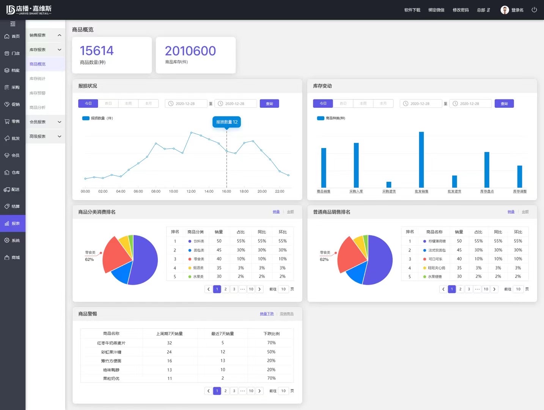Screen dimensions: 544x410
Task: Click the power logout icon in header
Action: (534, 10)
